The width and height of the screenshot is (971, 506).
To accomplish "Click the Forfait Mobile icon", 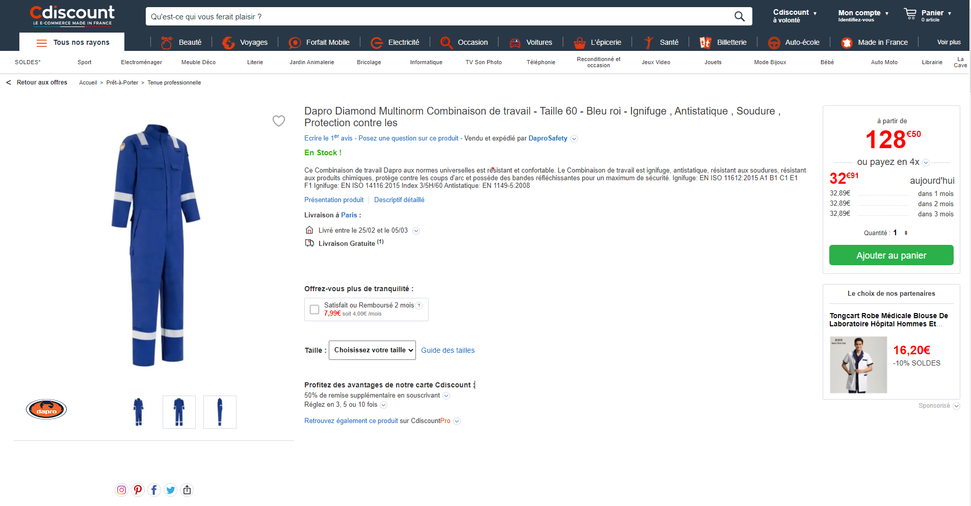I will tap(294, 42).
